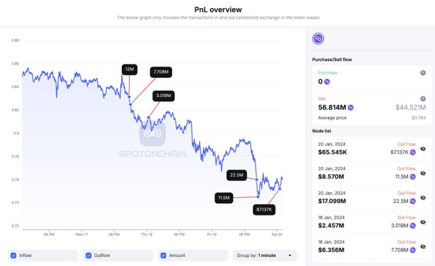Click the 22.5M chart marker label

(x=236, y=175)
